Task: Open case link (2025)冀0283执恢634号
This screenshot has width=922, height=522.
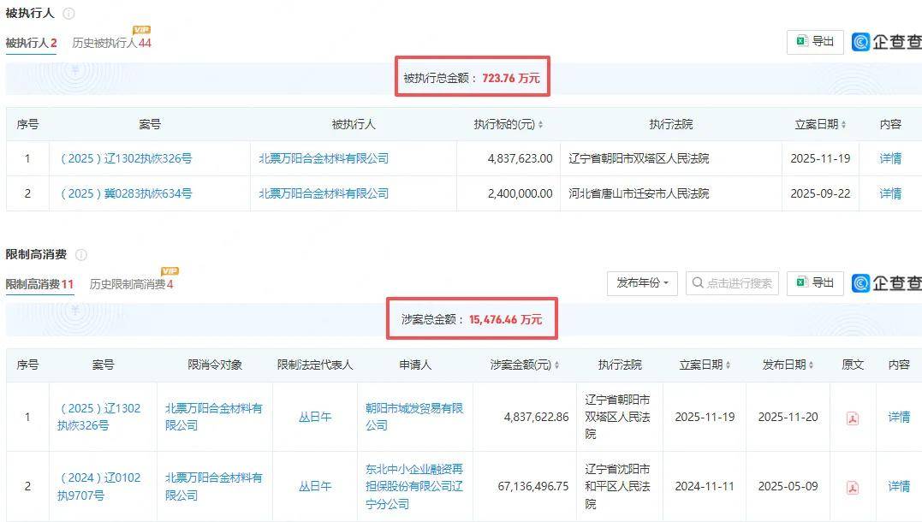Action: (x=126, y=193)
